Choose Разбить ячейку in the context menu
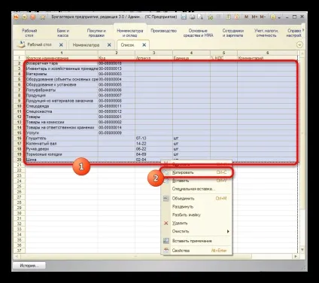The image size is (319, 283). 196,215
